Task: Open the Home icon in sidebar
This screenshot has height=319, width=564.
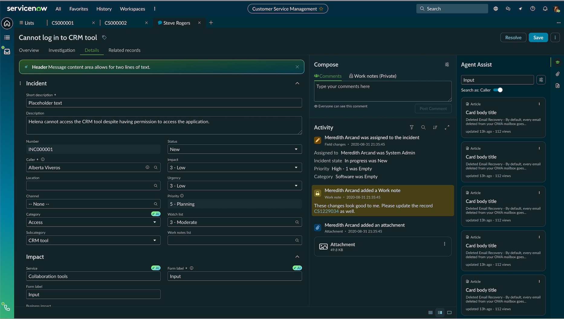Action: pyautogui.click(x=7, y=23)
